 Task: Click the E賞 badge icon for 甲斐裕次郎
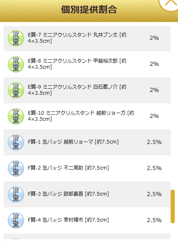pos(16,64)
